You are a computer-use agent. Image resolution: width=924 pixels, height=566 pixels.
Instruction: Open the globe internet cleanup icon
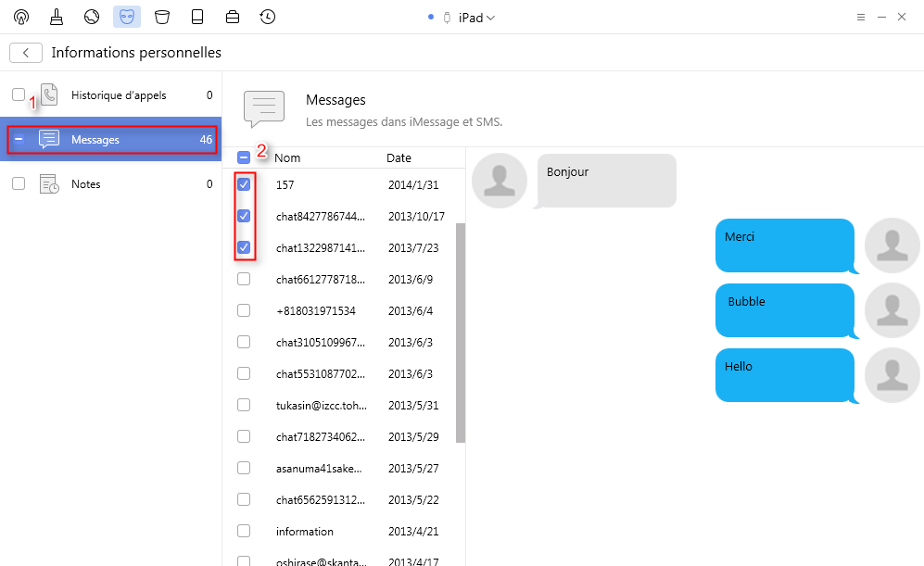tap(92, 17)
